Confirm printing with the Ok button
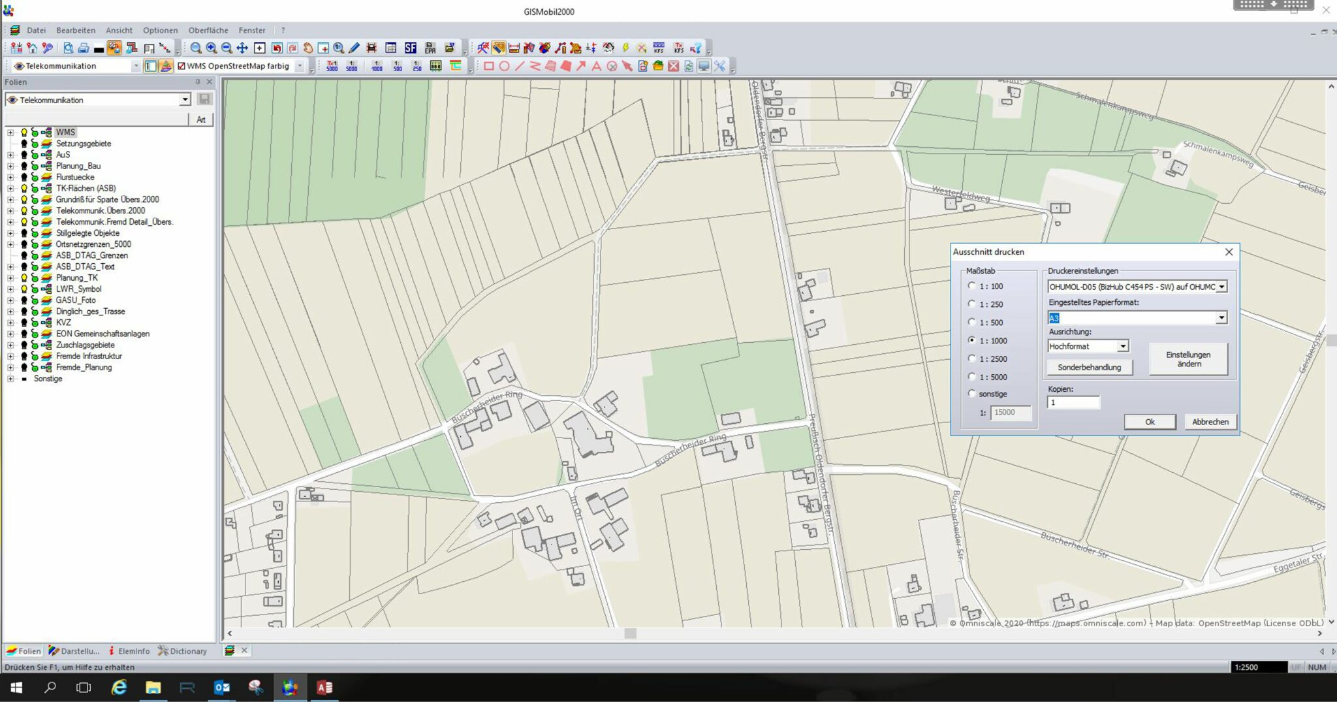This screenshot has width=1337, height=702. pyautogui.click(x=1150, y=422)
